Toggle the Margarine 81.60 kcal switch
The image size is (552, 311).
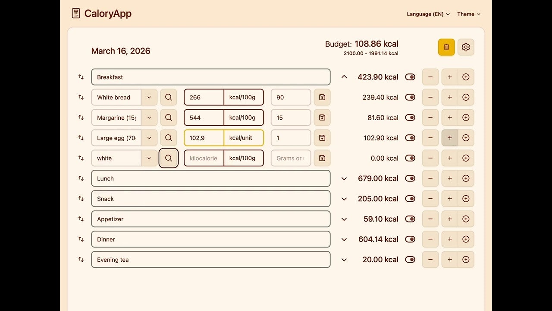(410, 117)
